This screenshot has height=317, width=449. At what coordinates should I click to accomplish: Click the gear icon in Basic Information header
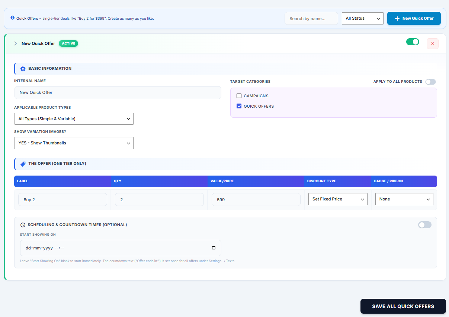[23, 69]
